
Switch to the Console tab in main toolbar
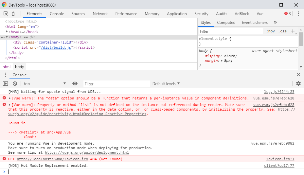pos(57,14)
